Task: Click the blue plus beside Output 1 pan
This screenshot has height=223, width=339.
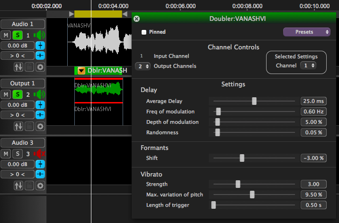Action: point(40,115)
